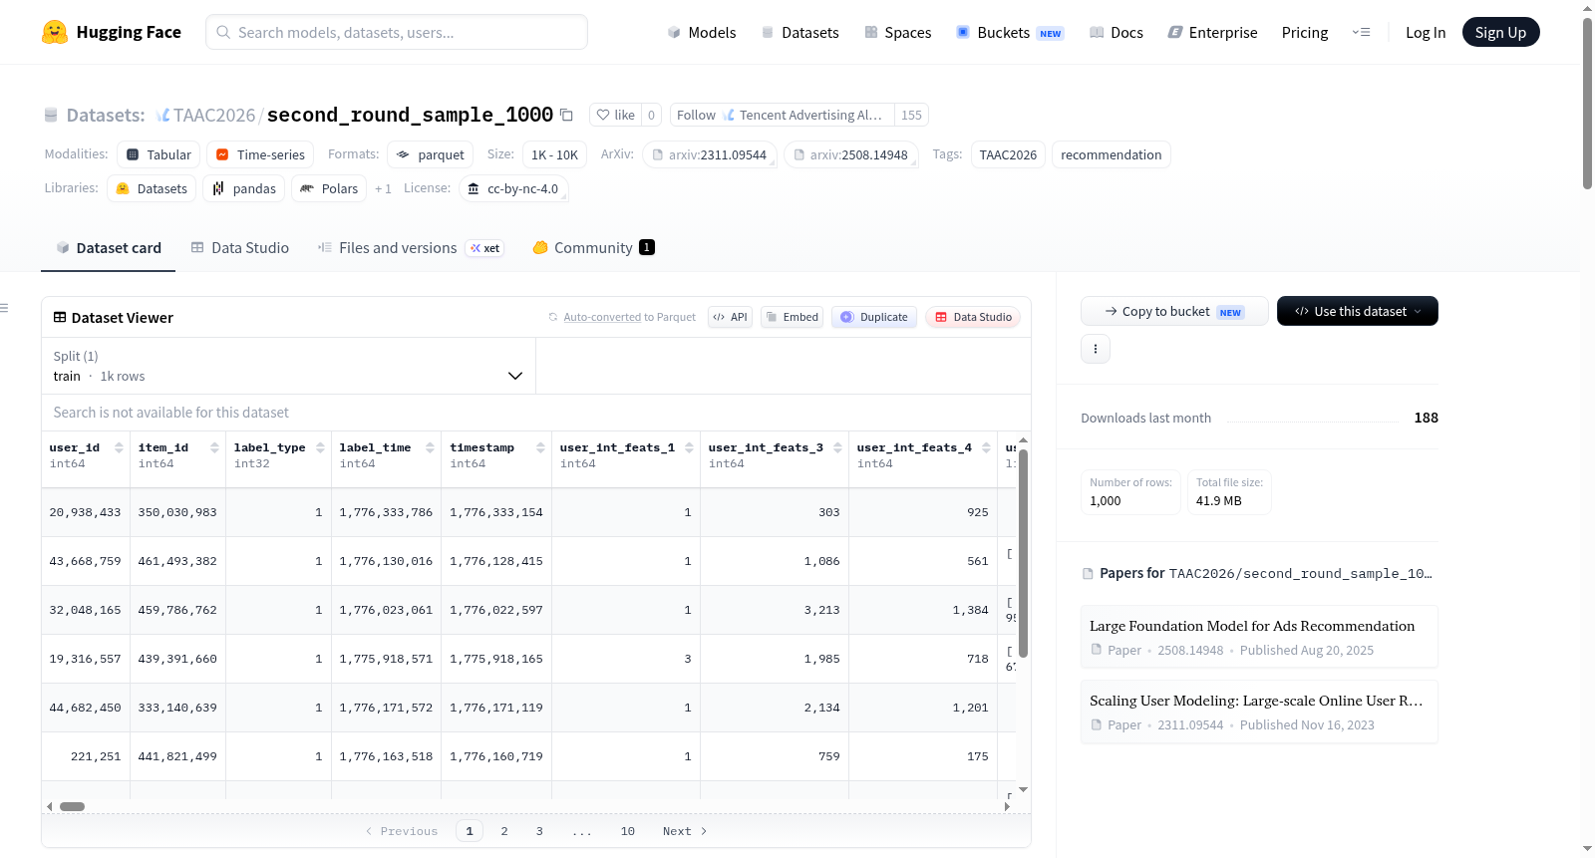Go to page 10 of the table
The image size is (1595, 858).
click(x=627, y=831)
